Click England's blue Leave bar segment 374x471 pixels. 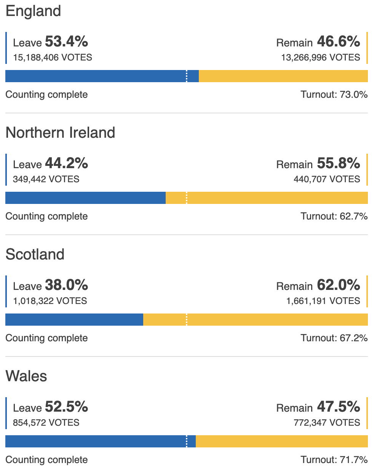point(95,76)
